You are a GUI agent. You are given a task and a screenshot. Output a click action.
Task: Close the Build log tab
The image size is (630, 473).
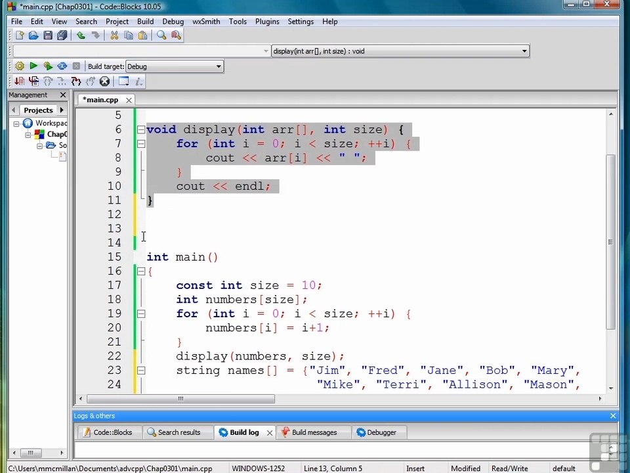tap(270, 433)
